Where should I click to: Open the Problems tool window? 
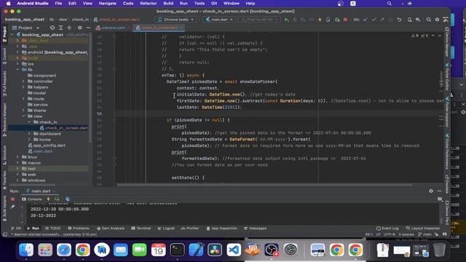79,229
